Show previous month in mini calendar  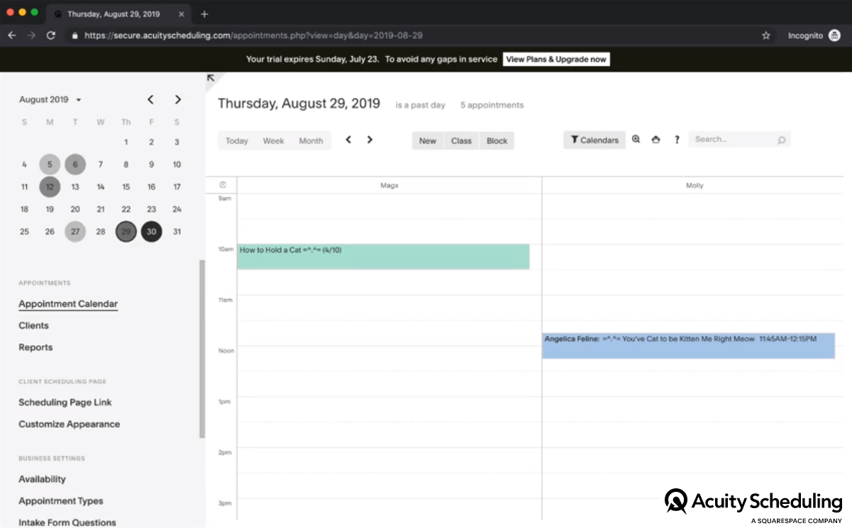coord(150,100)
